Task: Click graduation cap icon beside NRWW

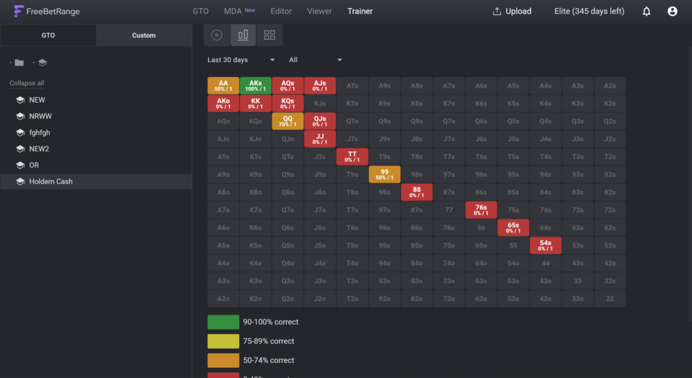Action: (x=20, y=116)
